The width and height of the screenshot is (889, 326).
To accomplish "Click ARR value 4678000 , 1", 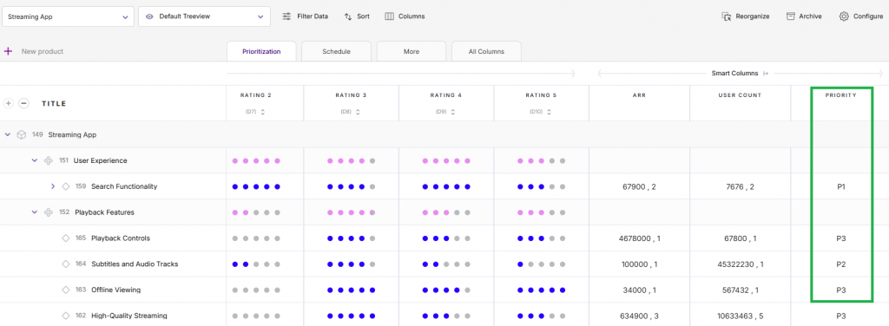I will pyautogui.click(x=639, y=238).
